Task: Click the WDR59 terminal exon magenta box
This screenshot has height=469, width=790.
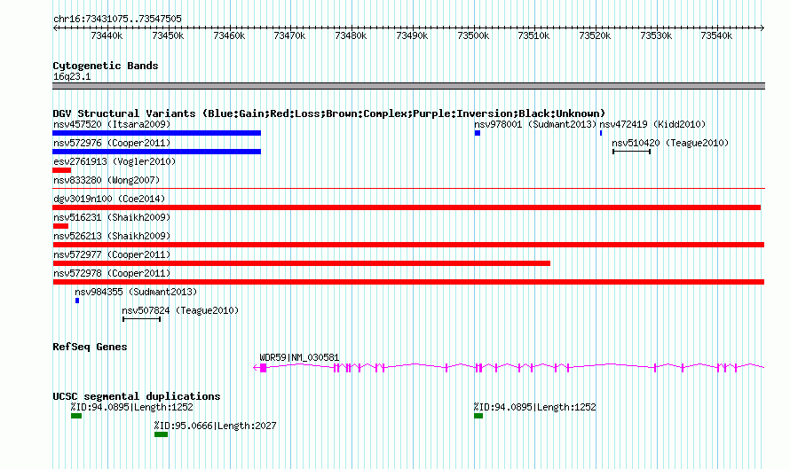Action: (263, 368)
